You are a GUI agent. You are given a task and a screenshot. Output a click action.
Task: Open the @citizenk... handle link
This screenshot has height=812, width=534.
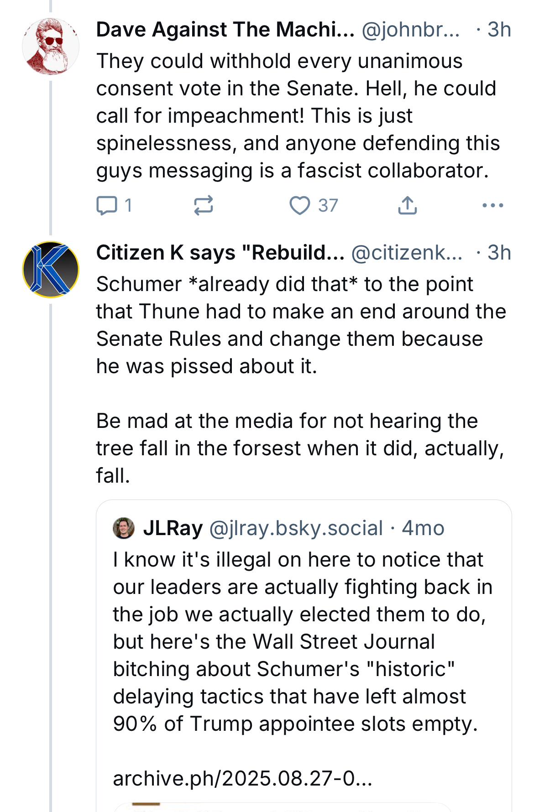(407, 253)
